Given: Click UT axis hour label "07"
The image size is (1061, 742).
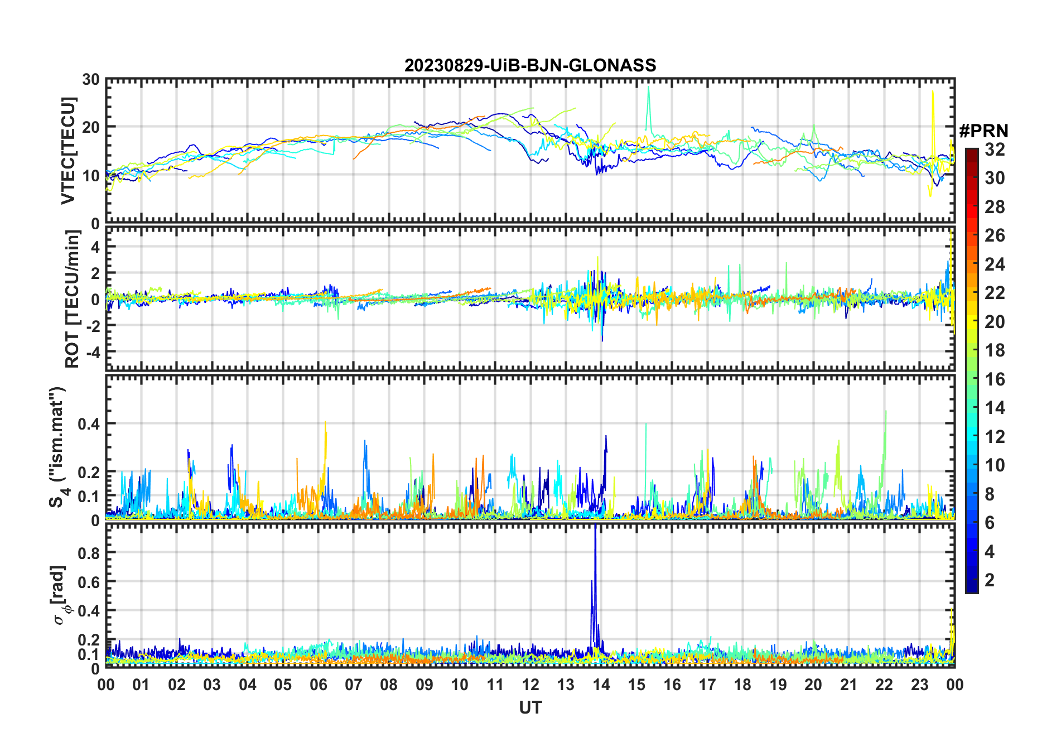Looking at the screenshot, I should pos(354,685).
